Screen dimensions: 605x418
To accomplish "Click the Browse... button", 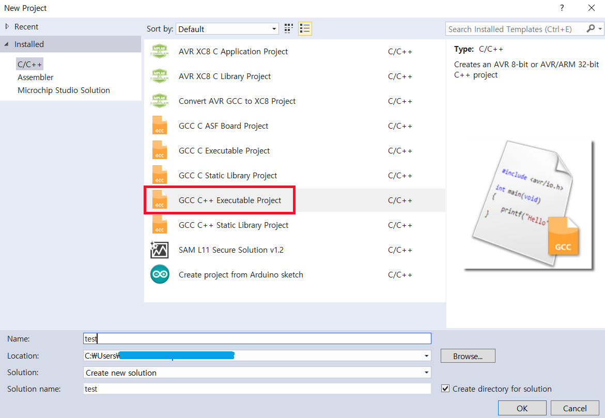I will tap(468, 356).
